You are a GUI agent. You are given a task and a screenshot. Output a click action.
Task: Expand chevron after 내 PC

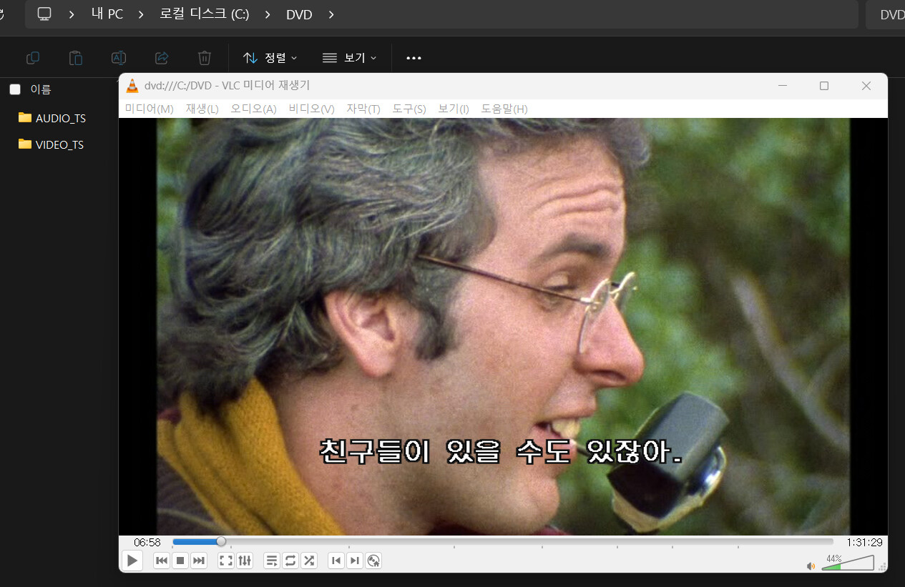pos(142,14)
